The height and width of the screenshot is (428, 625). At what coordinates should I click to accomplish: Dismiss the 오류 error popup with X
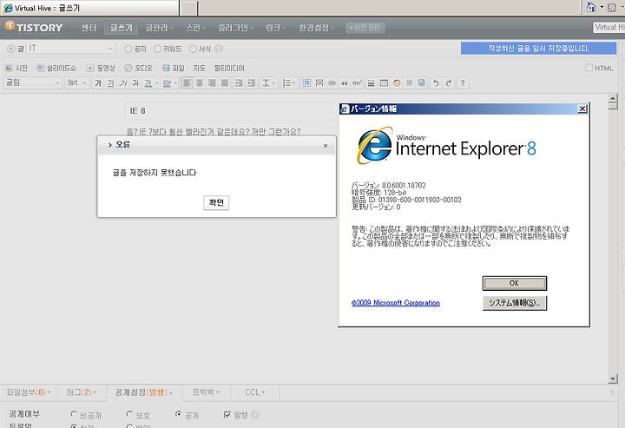(x=326, y=146)
